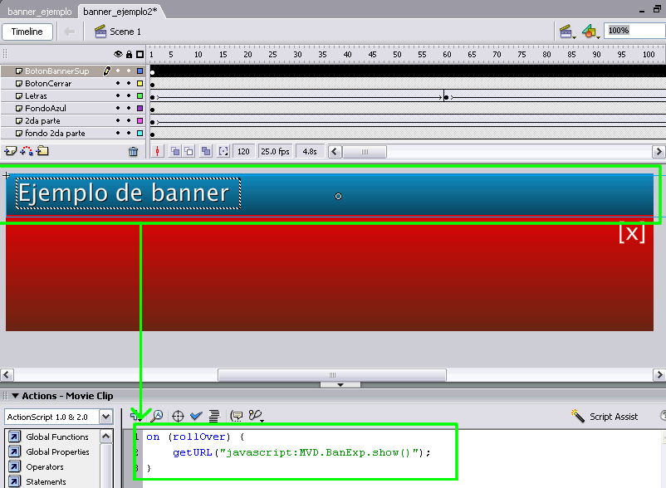
Task: Click the Add Motion Guide icon
Action: tap(26, 151)
